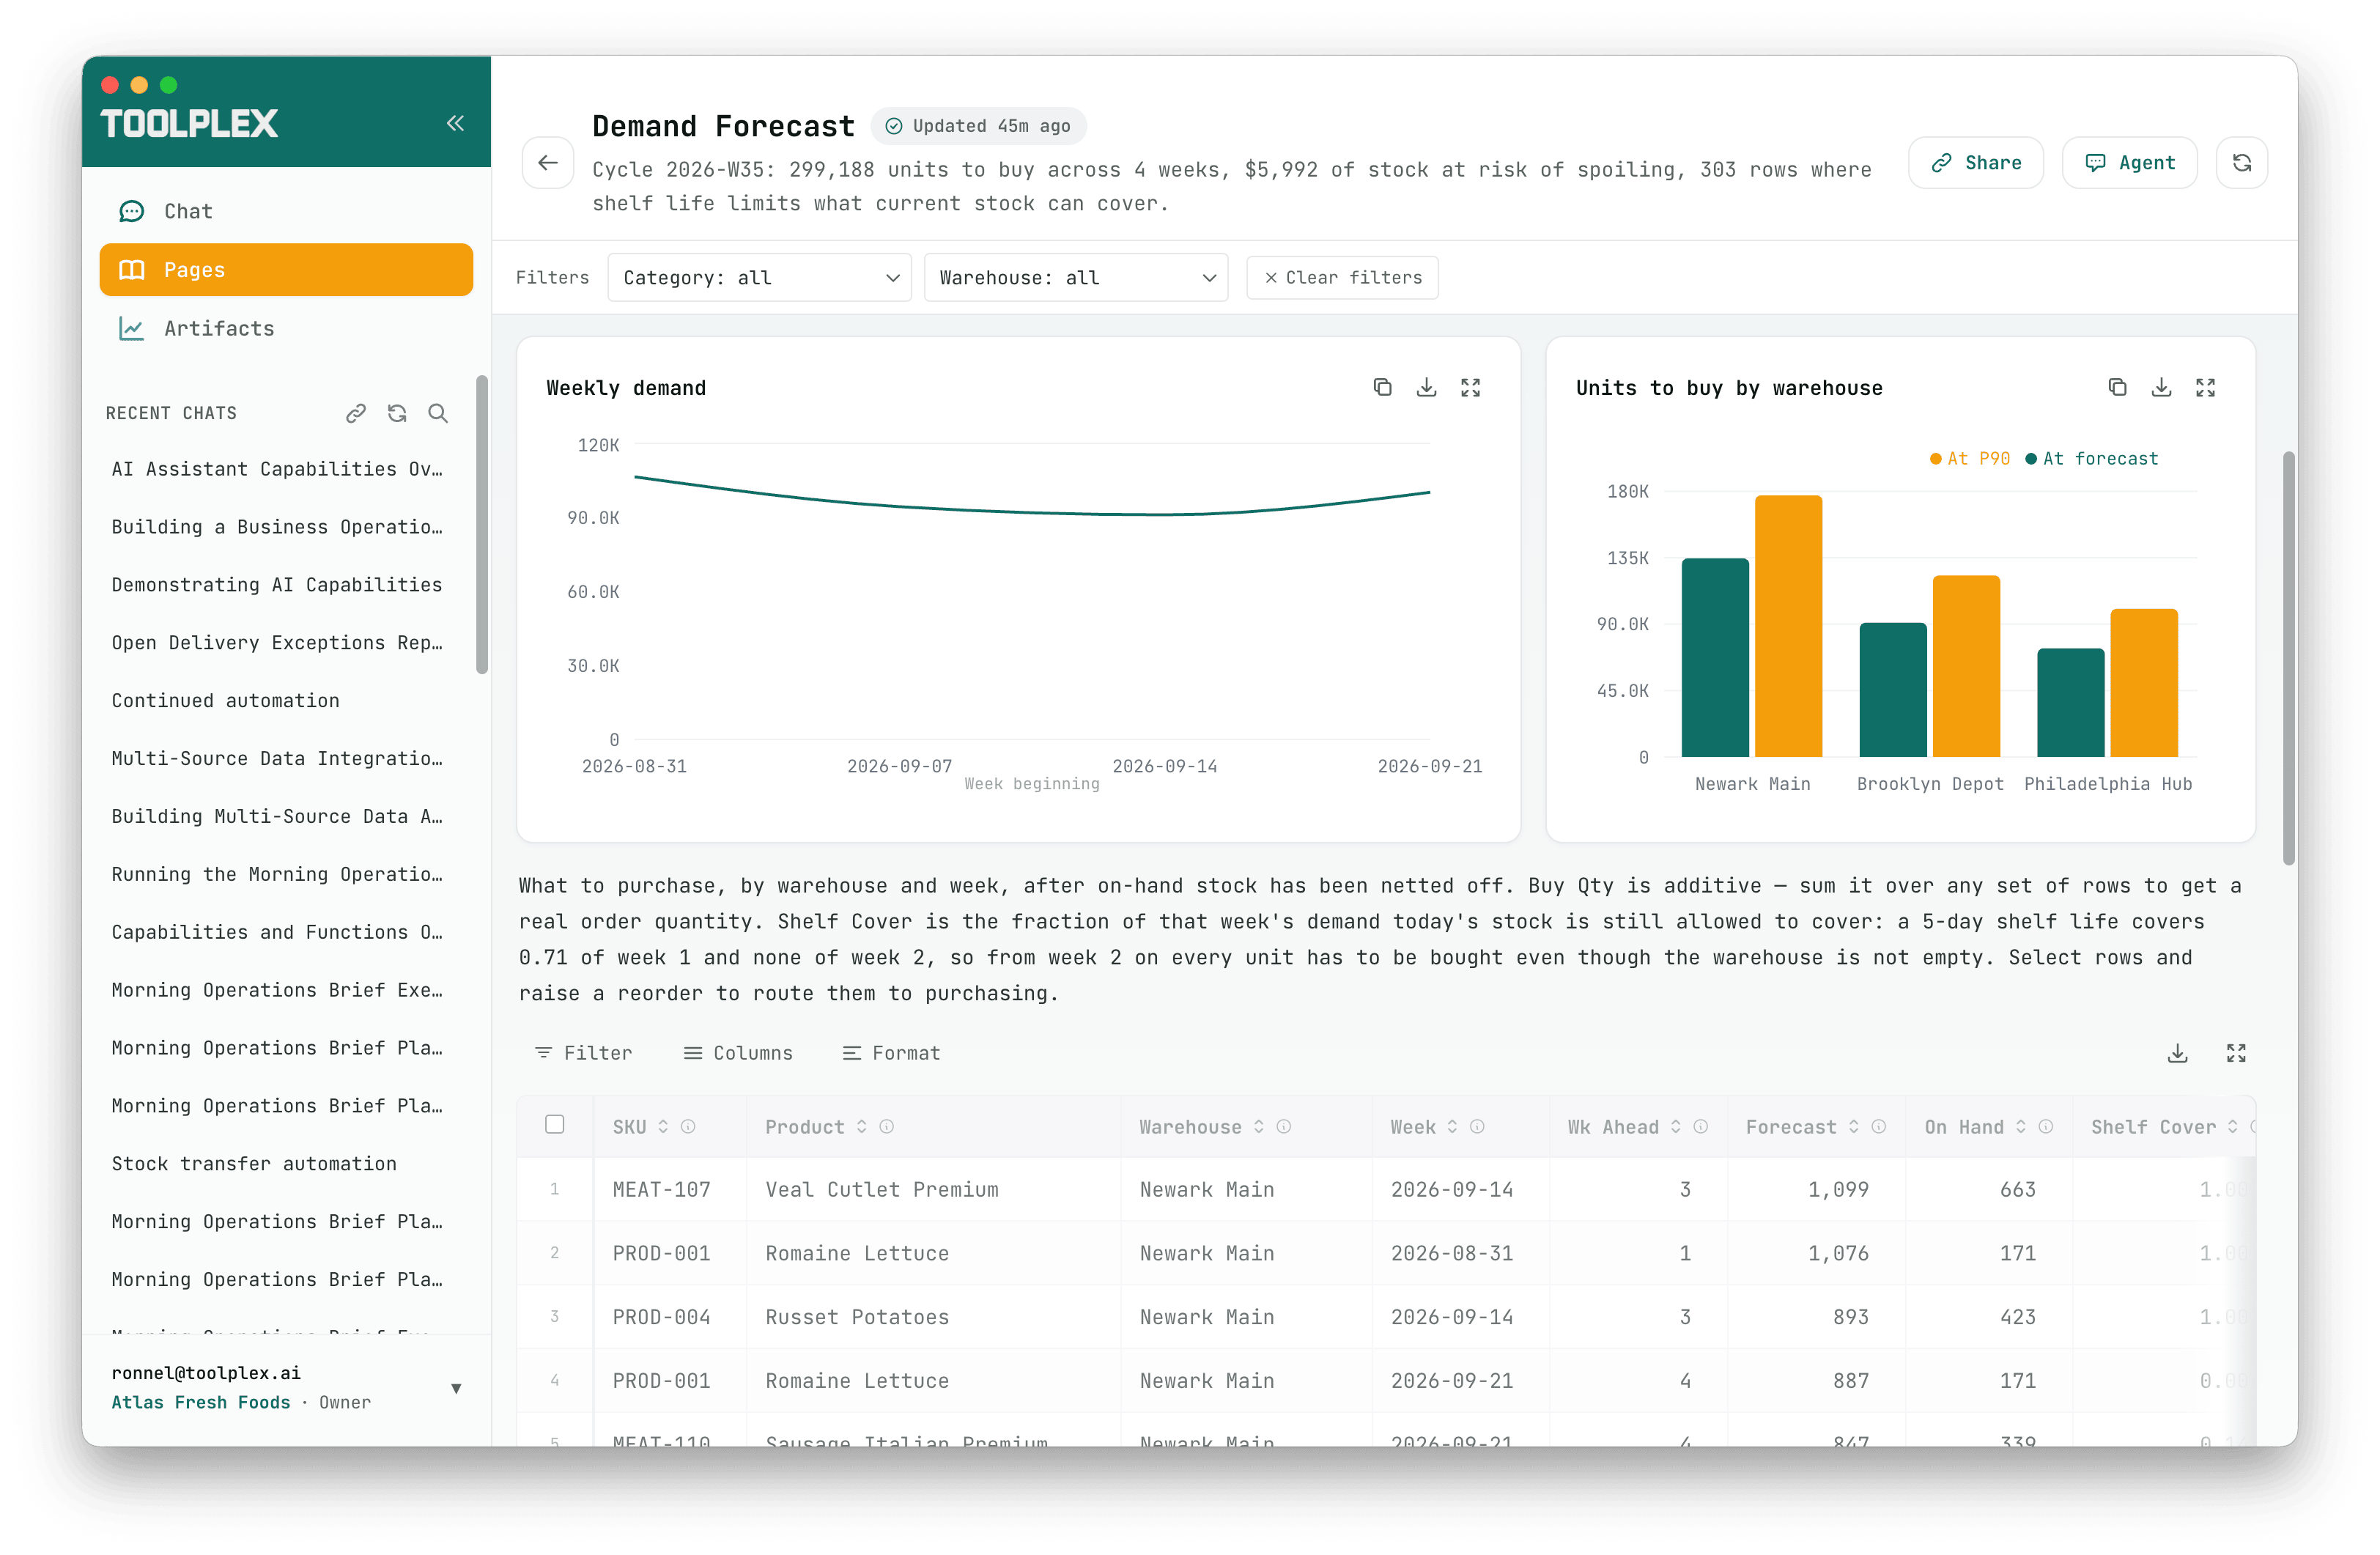Image resolution: width=2380 pixels, height=1555 pixels.
Task: Toggle the select-all rows checkbox
Action: click(x=554, y=1124)
